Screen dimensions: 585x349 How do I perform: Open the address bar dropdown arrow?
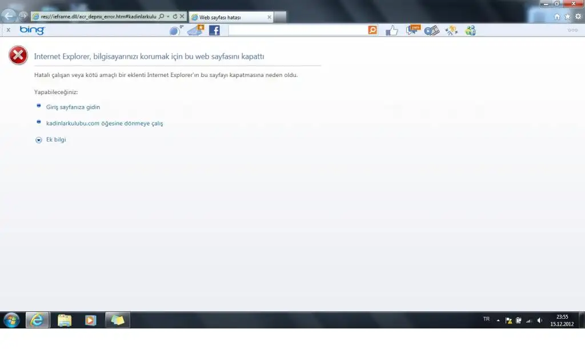click(x=168, y=17)
